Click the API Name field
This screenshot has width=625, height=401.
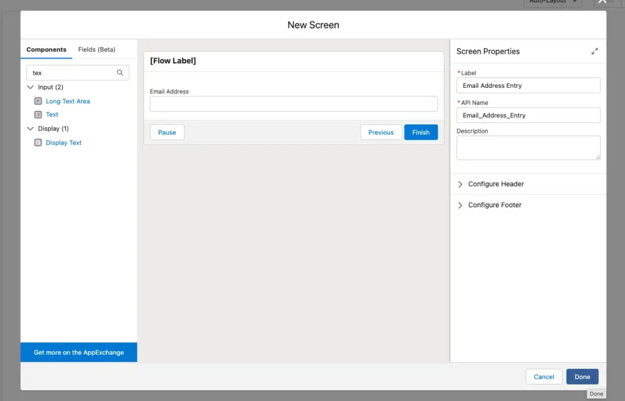click(x=528, y=115)
